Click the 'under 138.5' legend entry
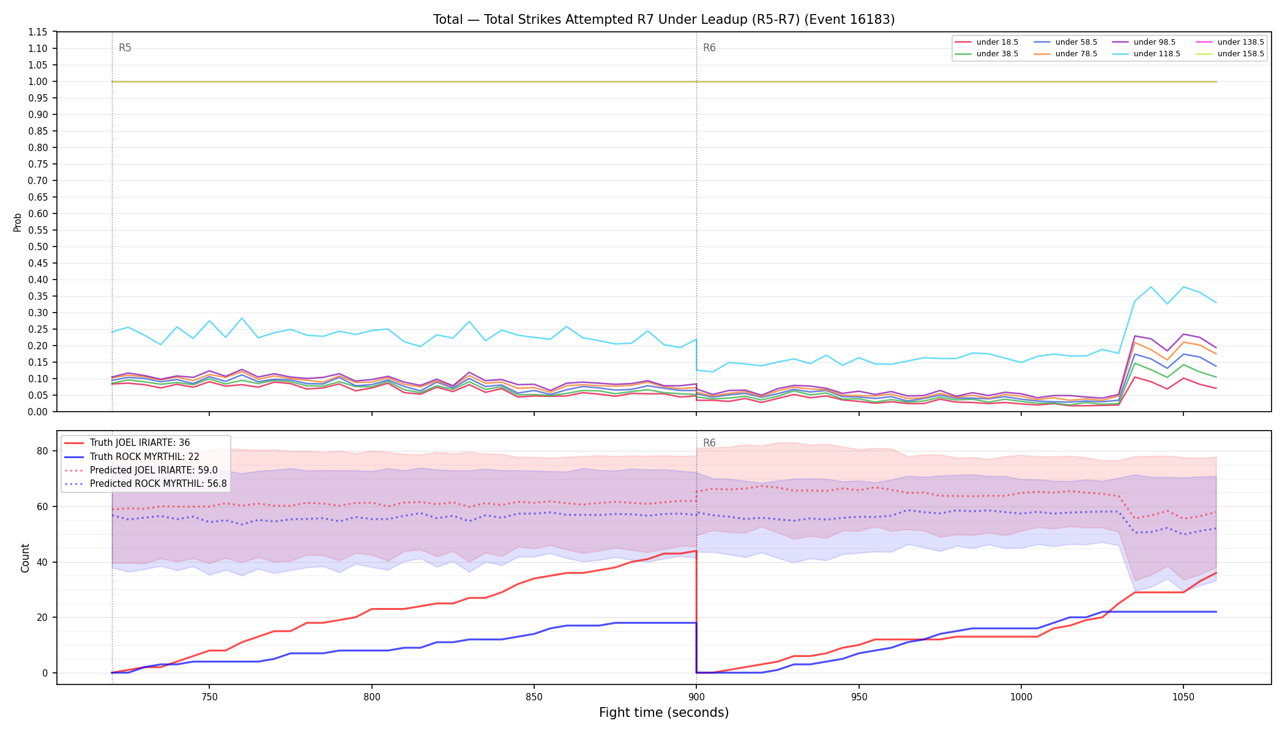 pos(1230,42)
